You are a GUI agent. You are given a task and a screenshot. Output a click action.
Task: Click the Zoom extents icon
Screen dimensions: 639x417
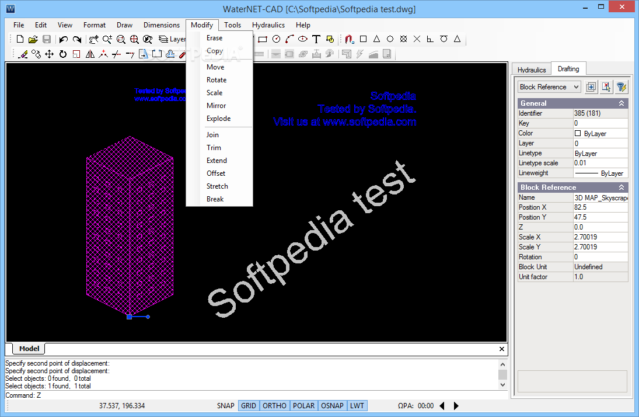(x=134, y=39)
